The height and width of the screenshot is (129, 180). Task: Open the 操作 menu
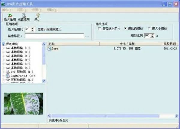pos(7,10)
